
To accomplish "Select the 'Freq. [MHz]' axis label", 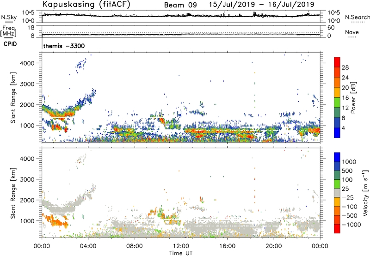I will click(x=8, y=31).
